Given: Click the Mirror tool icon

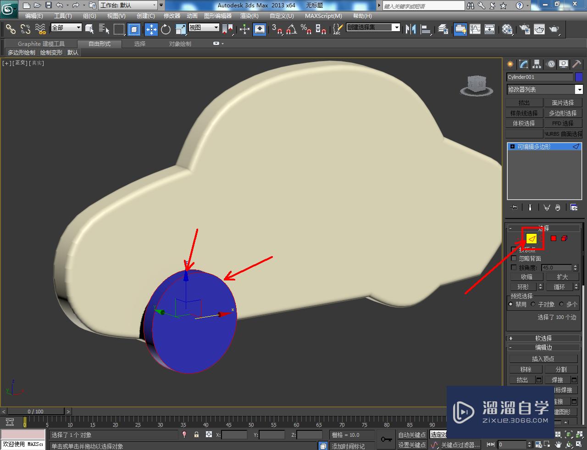Looking at the screenshot, I should click(410, 29).
